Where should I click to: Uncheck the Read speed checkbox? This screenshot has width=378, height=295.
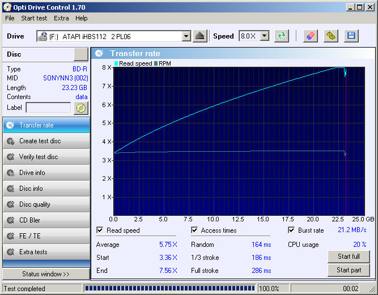100,230
